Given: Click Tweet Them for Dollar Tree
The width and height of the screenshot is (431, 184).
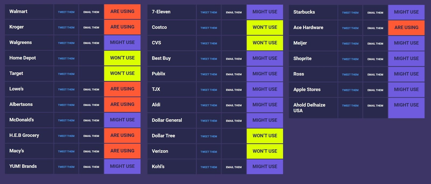Looking at the screenshot, I should [x=208, y=136].
